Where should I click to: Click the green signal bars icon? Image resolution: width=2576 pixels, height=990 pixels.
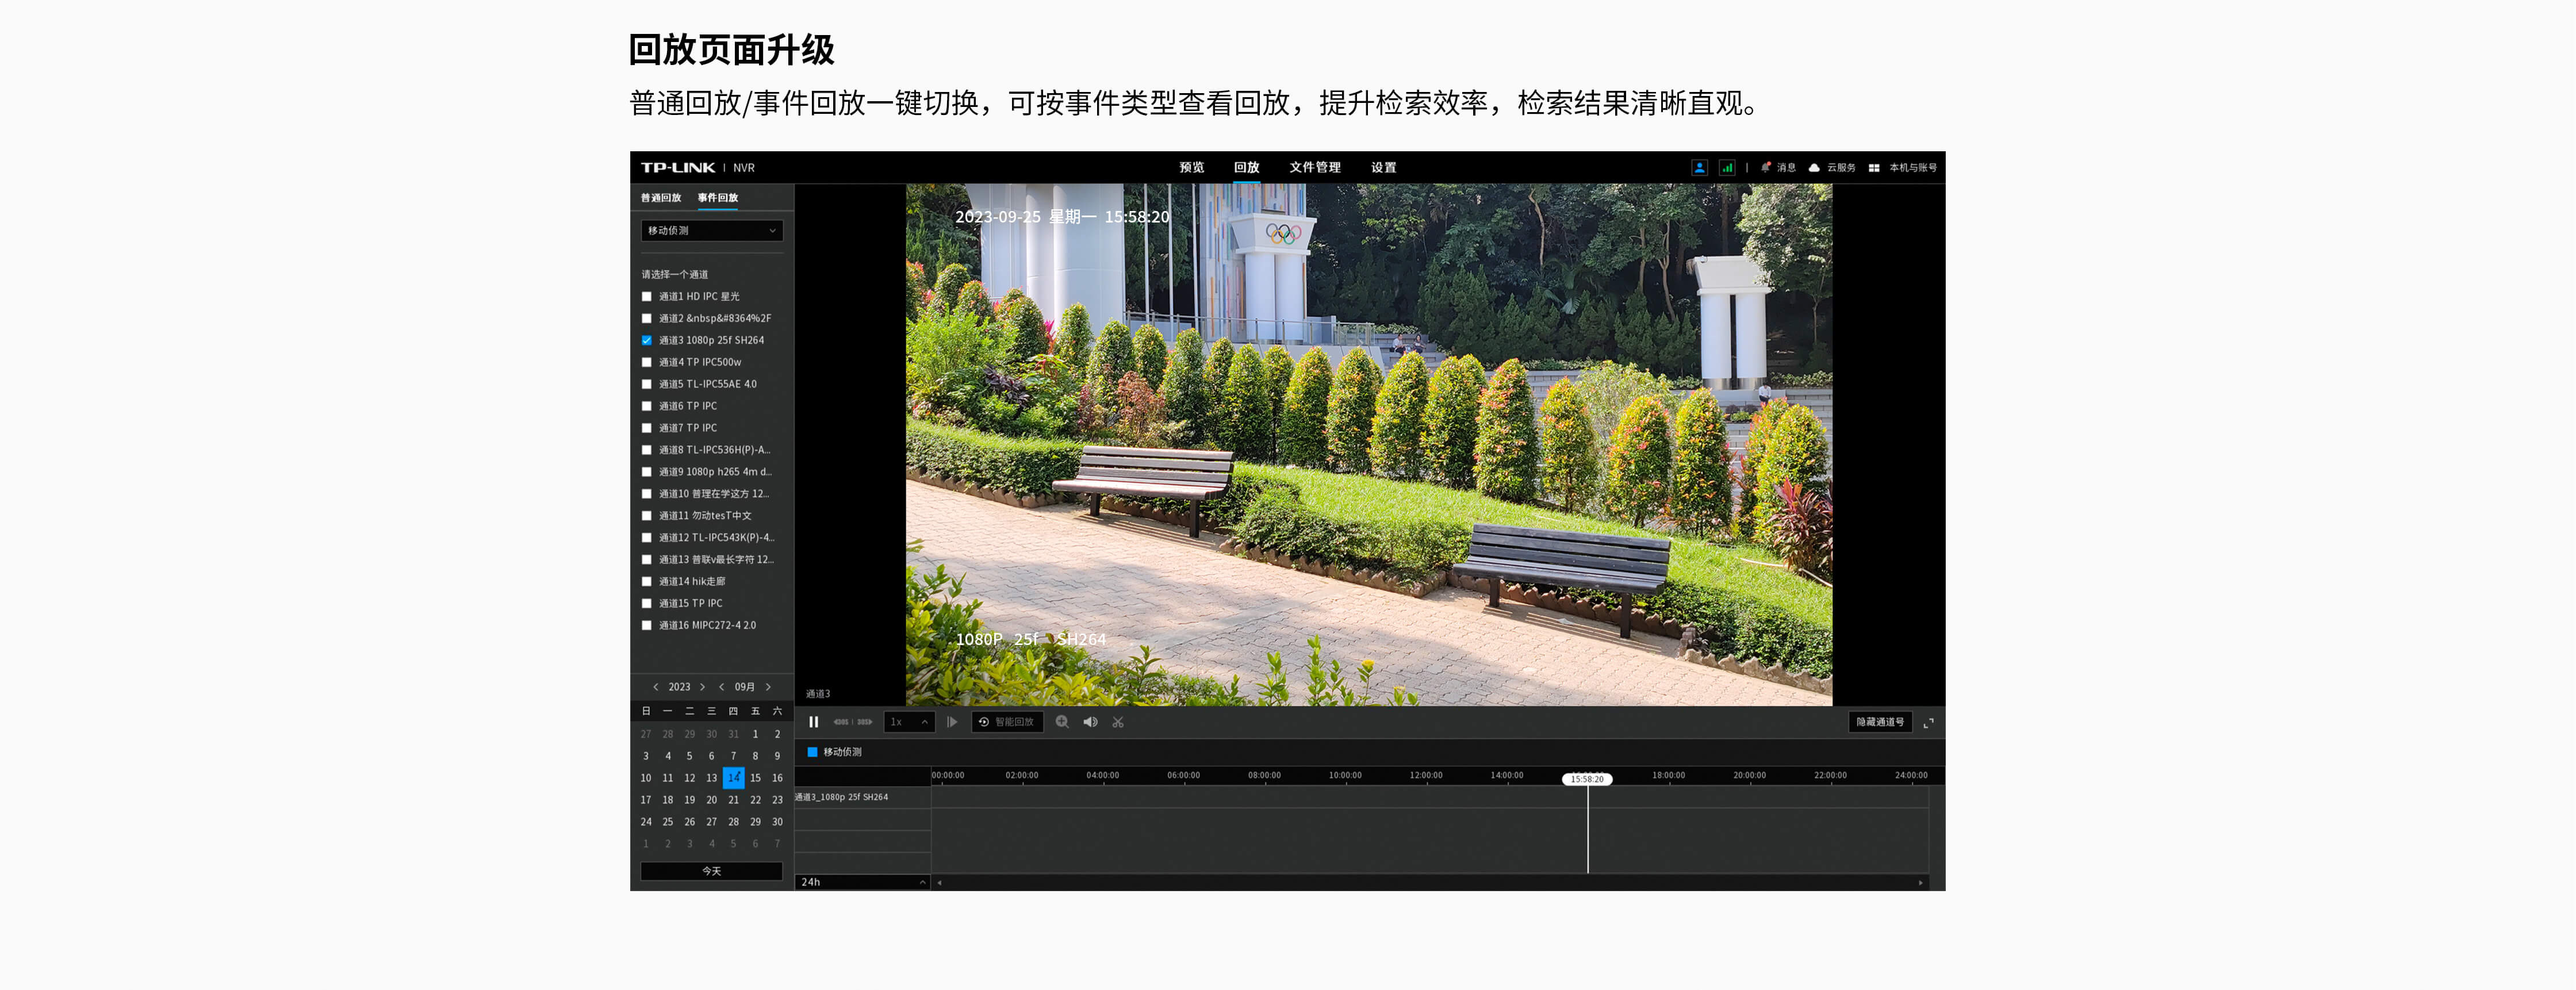(1727, 167)
